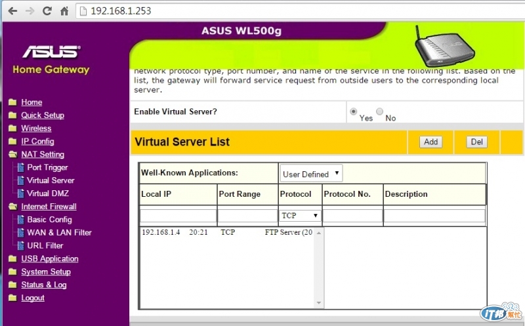Open the browser home page icon
The image size is (525, 326).
(64, 11)
